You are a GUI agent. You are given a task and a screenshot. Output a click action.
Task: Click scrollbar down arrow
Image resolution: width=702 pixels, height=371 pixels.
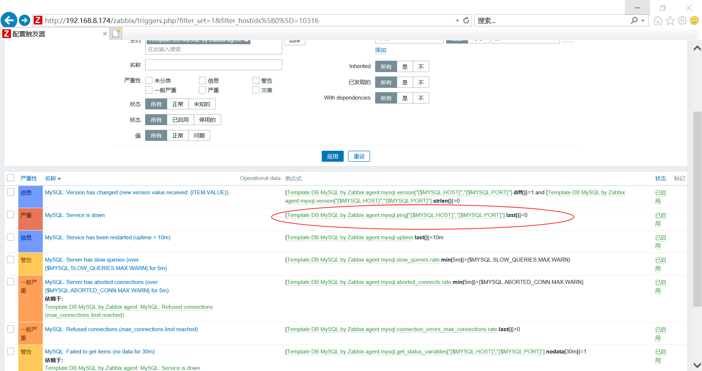pos(697,365)
